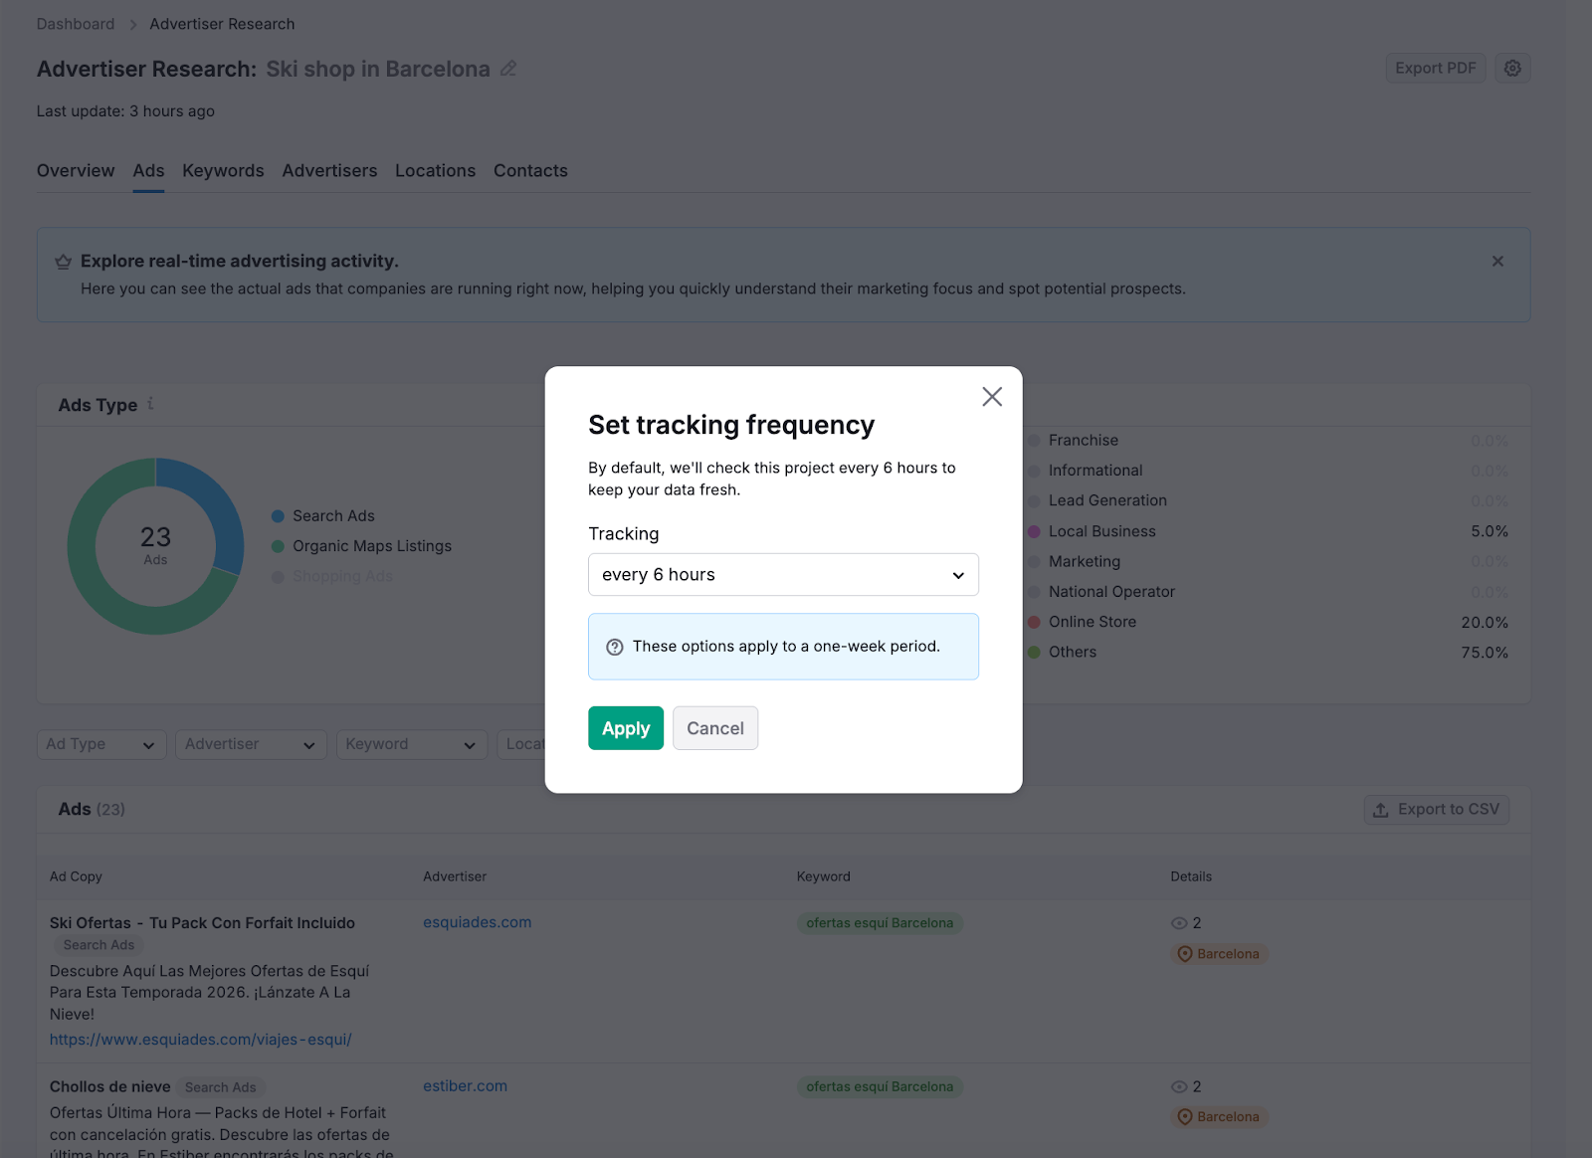Image resolution: width=1592 pixels, height=1158 pixels.
Task: Open the Tracking frequency dropdown
Action: [x=783, y=575]
